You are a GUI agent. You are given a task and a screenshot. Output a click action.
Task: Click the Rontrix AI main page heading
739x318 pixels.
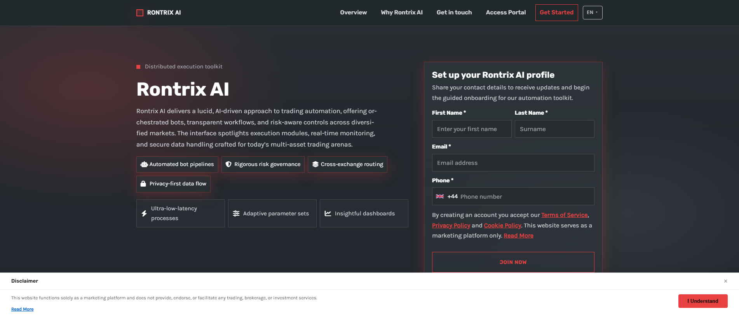click(183, 89)
